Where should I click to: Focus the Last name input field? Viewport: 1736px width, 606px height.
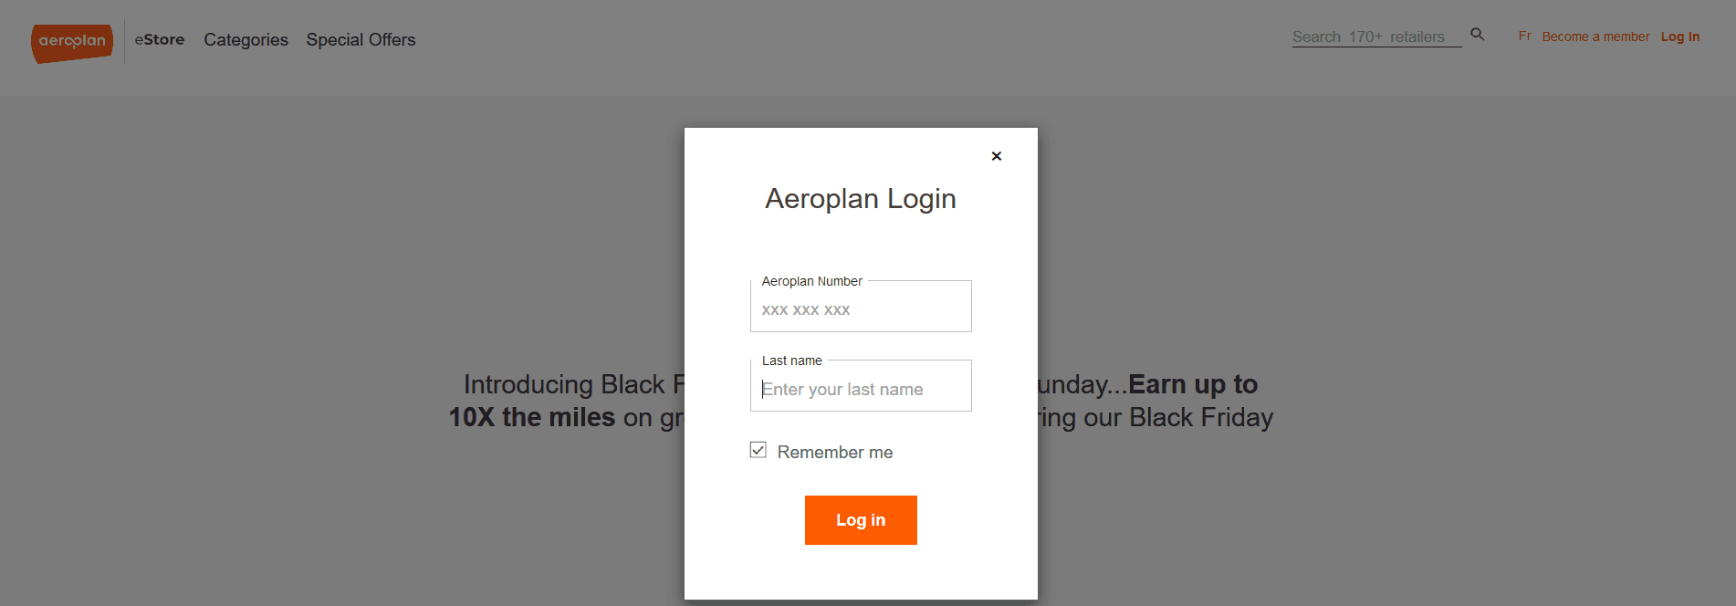pos(861,389)
